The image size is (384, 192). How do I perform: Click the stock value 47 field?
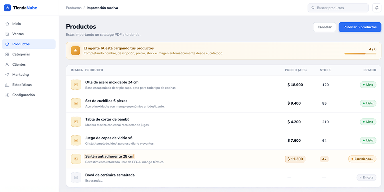324,159
